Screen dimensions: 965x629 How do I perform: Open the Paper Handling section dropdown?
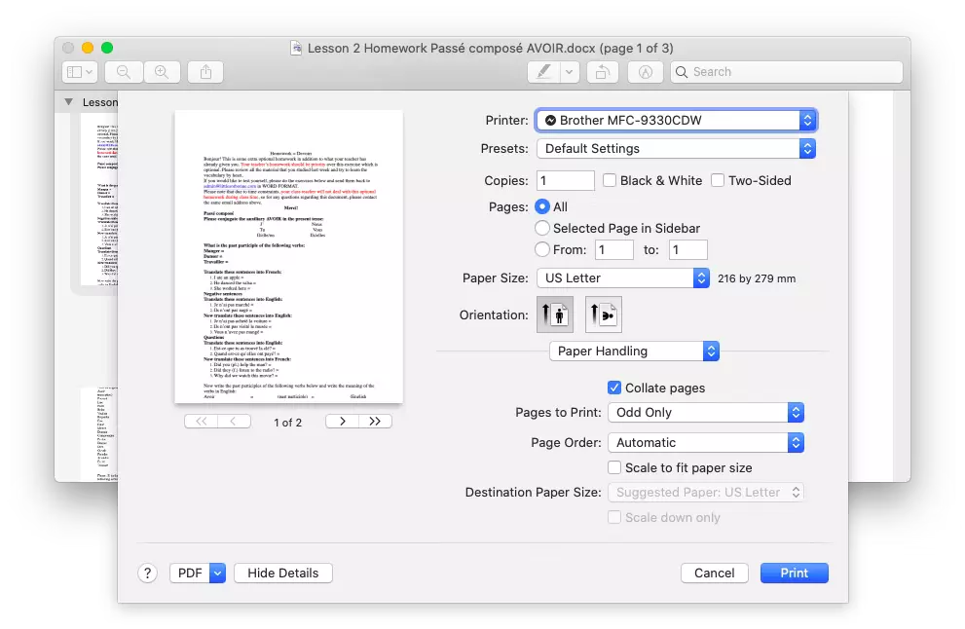[634, 351]
